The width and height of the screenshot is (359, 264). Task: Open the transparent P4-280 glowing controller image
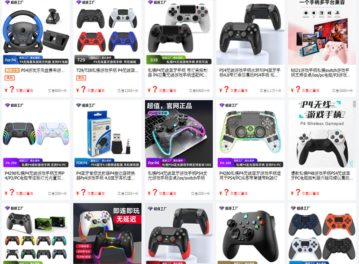coord(250,134)
